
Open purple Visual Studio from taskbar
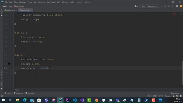(x=82, y=100)
